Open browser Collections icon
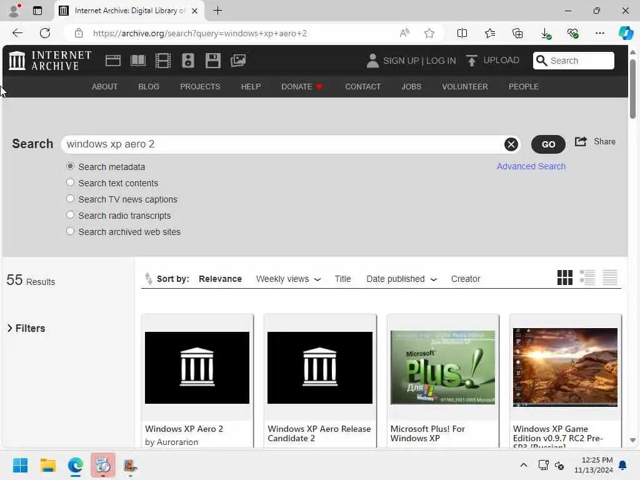Image resolution: width=640 pixels, height=480 pixels. coord(517,33)
